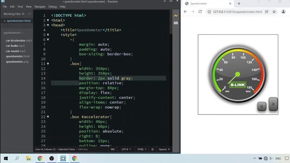Click the B-LINK label on the speedometer

[237, 85]
